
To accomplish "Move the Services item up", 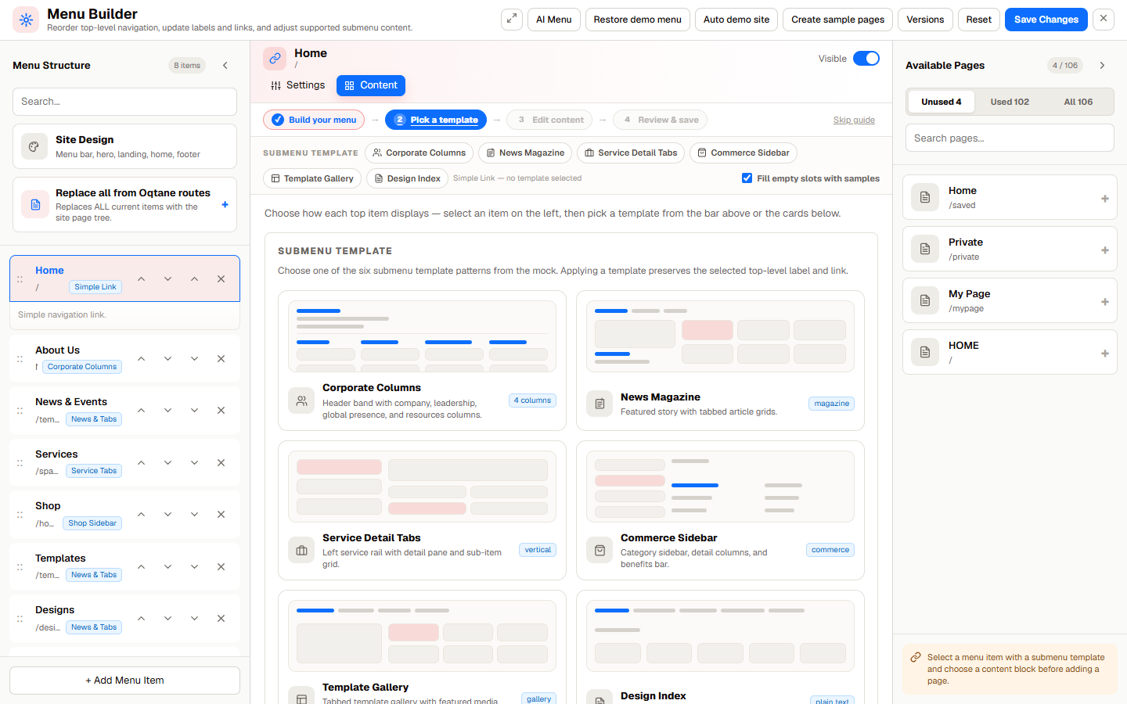I will click(141, 463).
